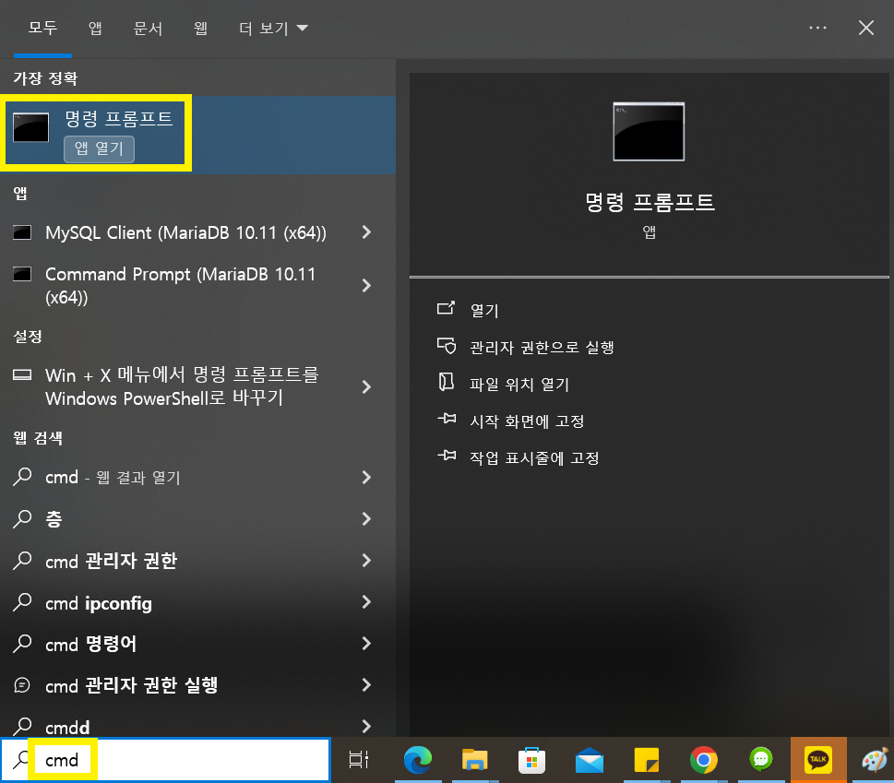
Task: Expand arrow for Win + X setting result
Action: pyautogui.click(x=366, y=387)
